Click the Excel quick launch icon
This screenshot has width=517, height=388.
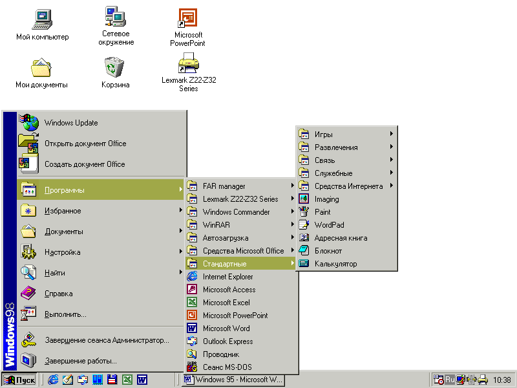[127, 380]
